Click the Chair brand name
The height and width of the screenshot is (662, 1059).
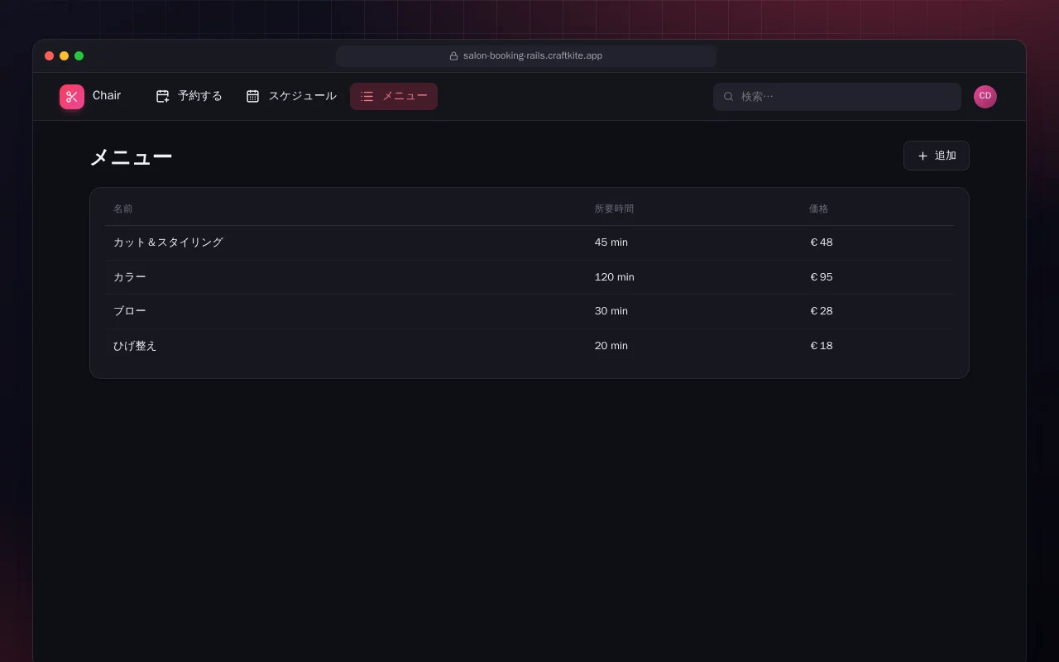(x=107, y=95)
